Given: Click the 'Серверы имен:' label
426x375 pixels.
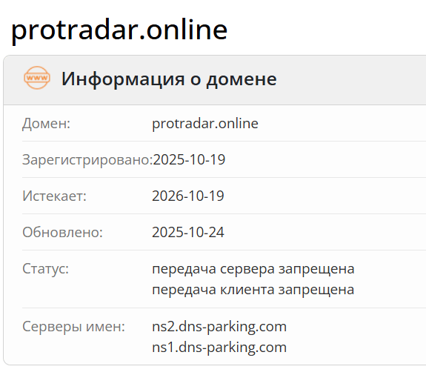Looking at the screenshot, I should pos(73,327).
